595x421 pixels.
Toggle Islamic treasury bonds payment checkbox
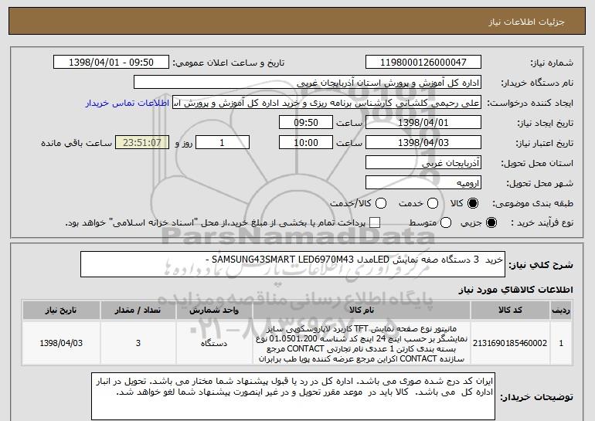(375, 223)
